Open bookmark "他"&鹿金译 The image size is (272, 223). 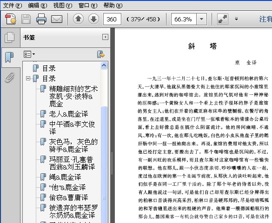67,187
